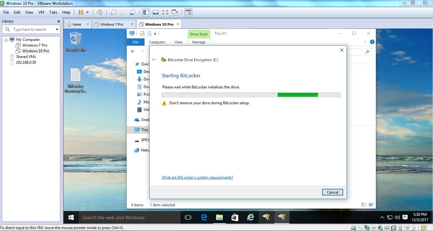Toggle the Library panel visibility

145,12
